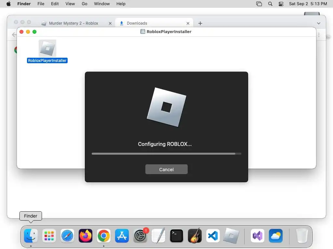
Task: Open the Apple menu
Action: click(x=8, y=4)
